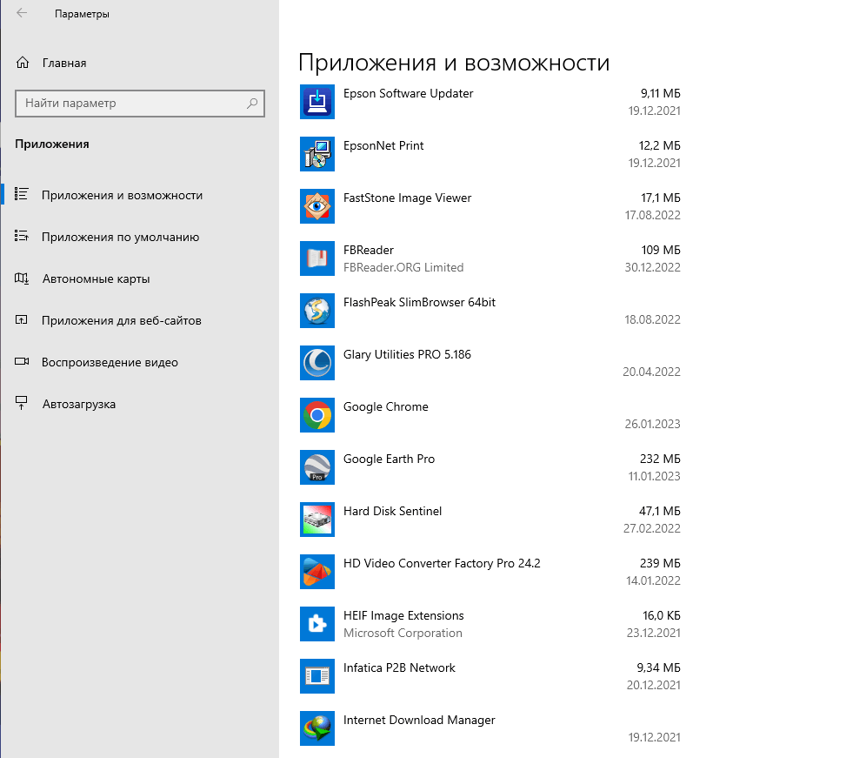Select HEIF Image Extensions entry name
Image resolution: width=866 pixels, height=758 pixels.
pos(403,616)
